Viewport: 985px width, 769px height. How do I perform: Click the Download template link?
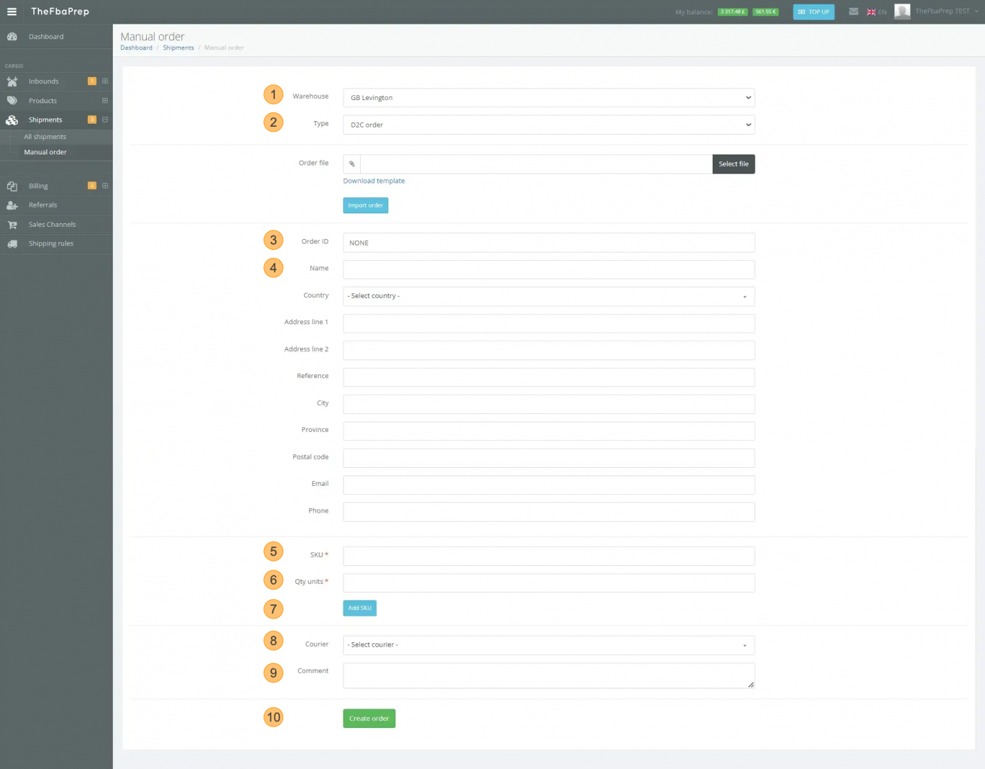pyautogui.click(x=374, y=181)
